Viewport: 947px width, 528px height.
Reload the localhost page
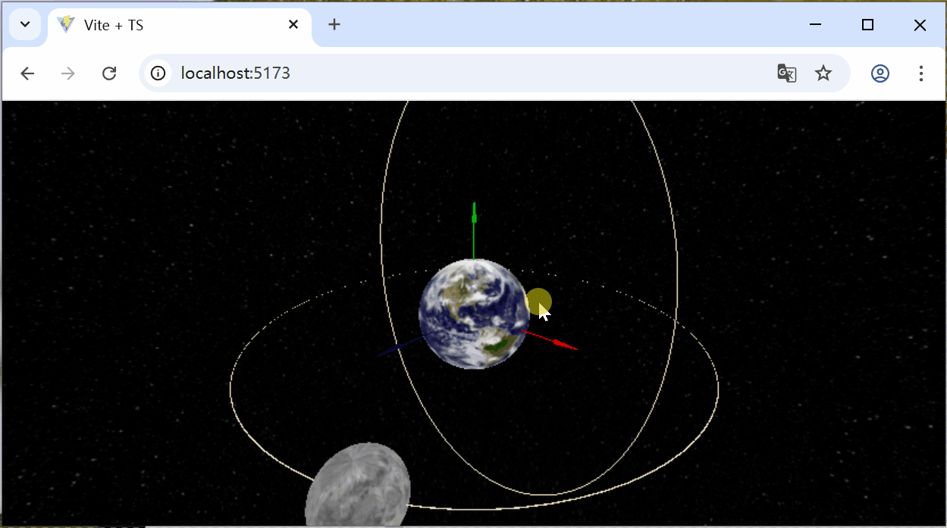click(109, 73)
